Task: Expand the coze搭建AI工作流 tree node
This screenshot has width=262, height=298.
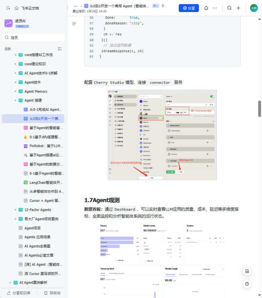Action: [15, 55]
